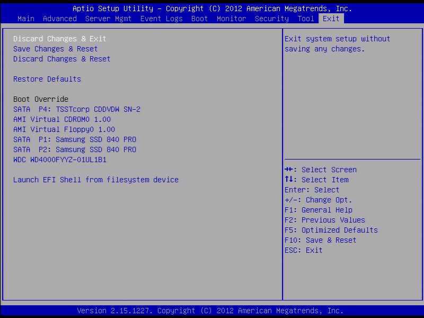
Task: Select the Exit tab
Action: [331, 19]
